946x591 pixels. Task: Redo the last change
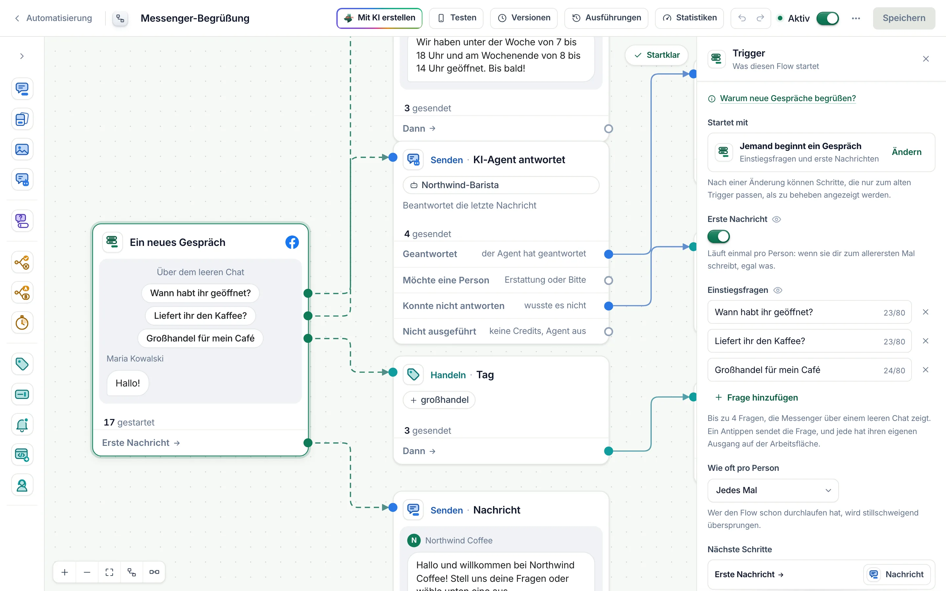(x=760, y=18)
